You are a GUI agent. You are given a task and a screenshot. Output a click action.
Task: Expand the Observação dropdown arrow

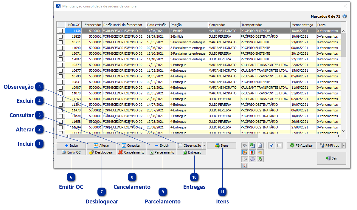click(x=204, y=145)
